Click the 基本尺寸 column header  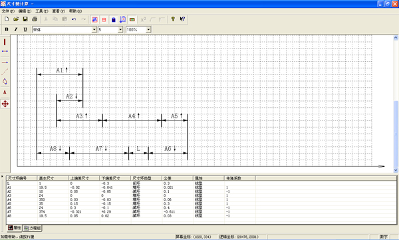(53, 178)
